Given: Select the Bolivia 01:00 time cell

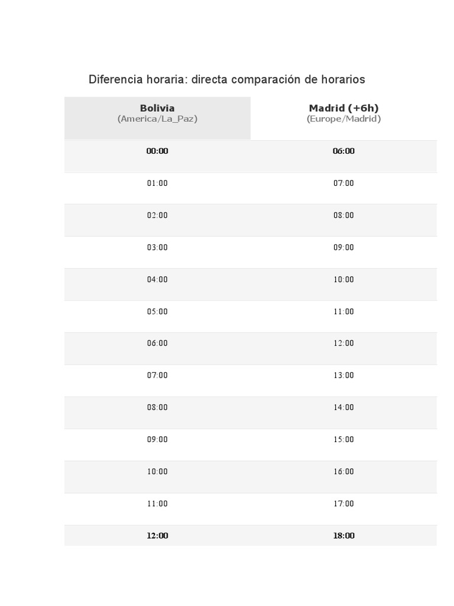Looking at the screenshot, I should (x=157, y=183).
